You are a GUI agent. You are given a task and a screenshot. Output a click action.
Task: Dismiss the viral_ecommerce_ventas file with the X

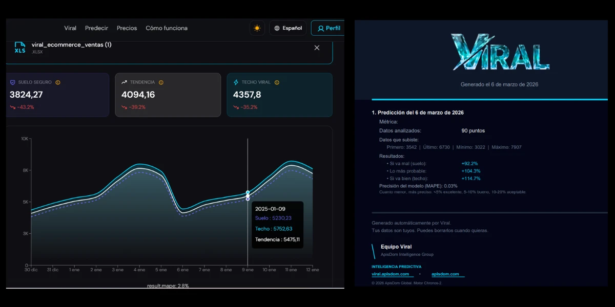pyautogui.click(x=317, y=48)
